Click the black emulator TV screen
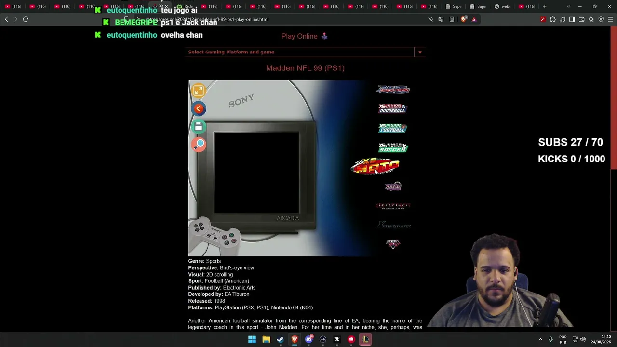617x347 pixels. (x=256, y=173)
